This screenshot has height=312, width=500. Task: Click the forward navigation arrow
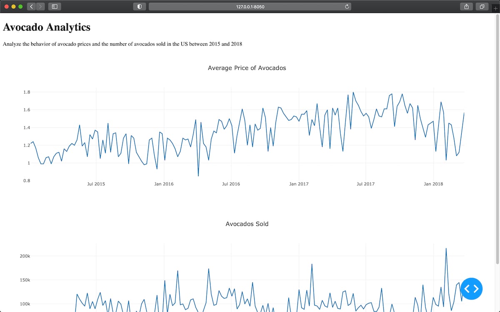coord(40,7)
